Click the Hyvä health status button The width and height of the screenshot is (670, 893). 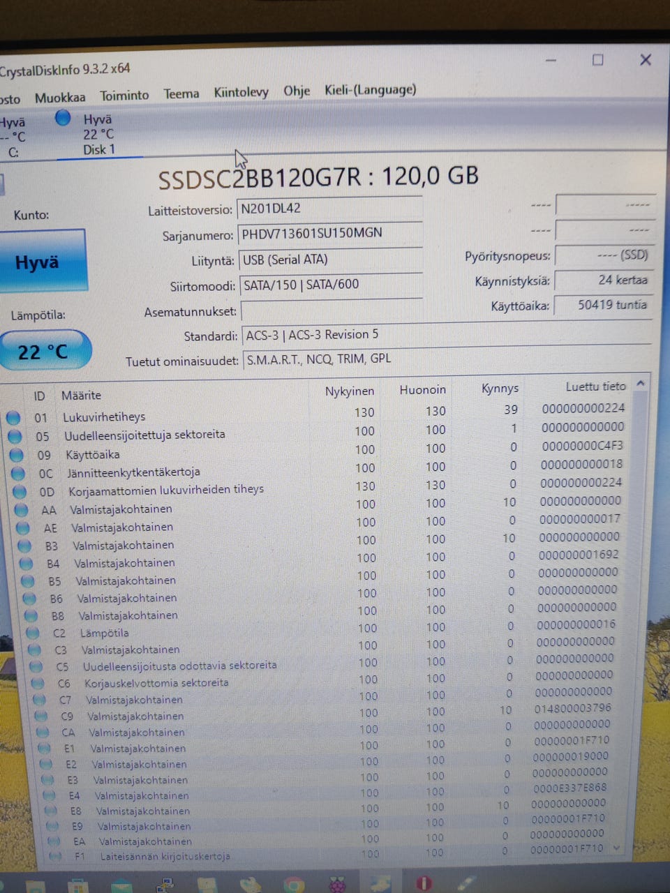coord(42,262)
